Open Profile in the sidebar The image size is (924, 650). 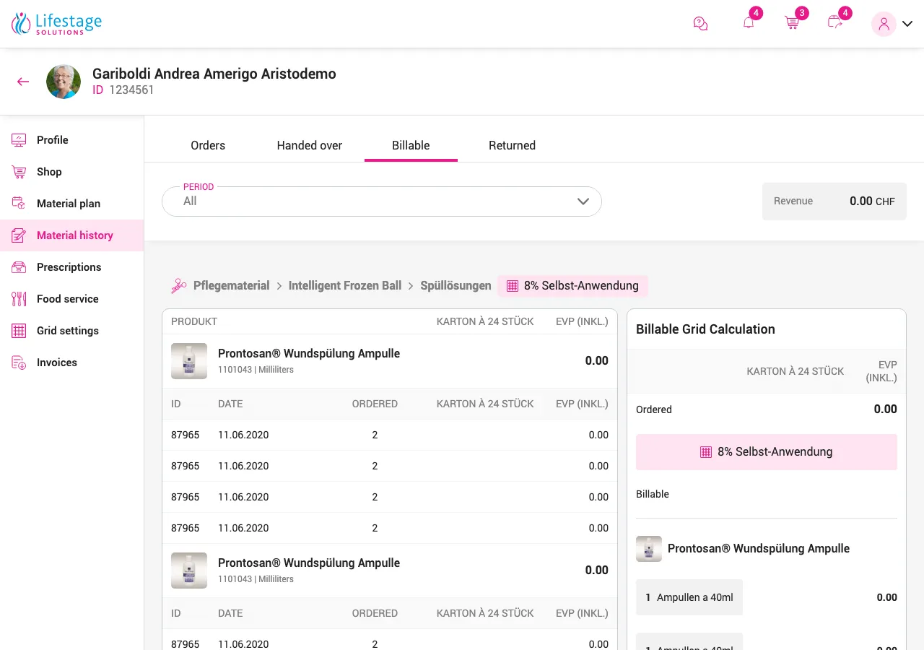[x=72, y=140]
